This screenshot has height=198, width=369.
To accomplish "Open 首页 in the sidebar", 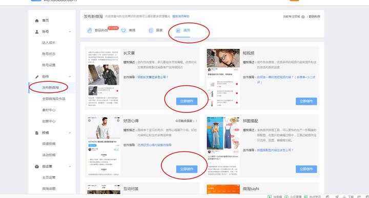I will 46,20.
